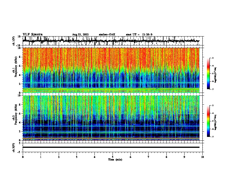This screenshot has height=176, width=228.
Task: Click the "4" kHz tick on ch.1 spectrogram axis
Action: (x=20, y=75)
